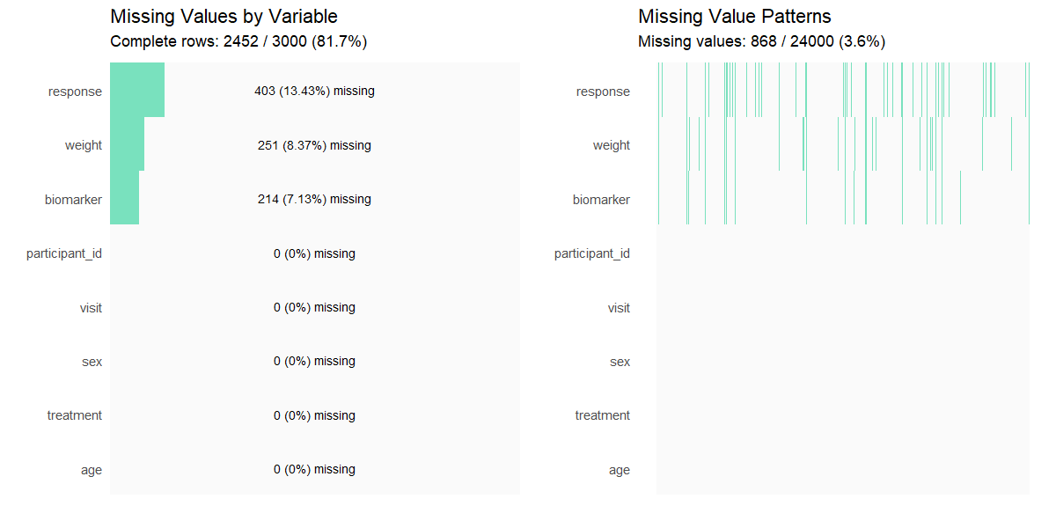Click the weight axis label in right chart
This screenshot has height=528, width=1056.
coord(611,145)
